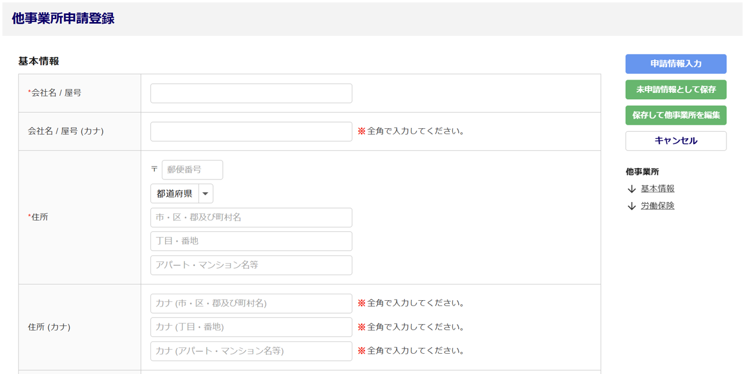Cancel with the キャンセル button
This screenshot has width=745, height=374.
[x=676, y=141]
